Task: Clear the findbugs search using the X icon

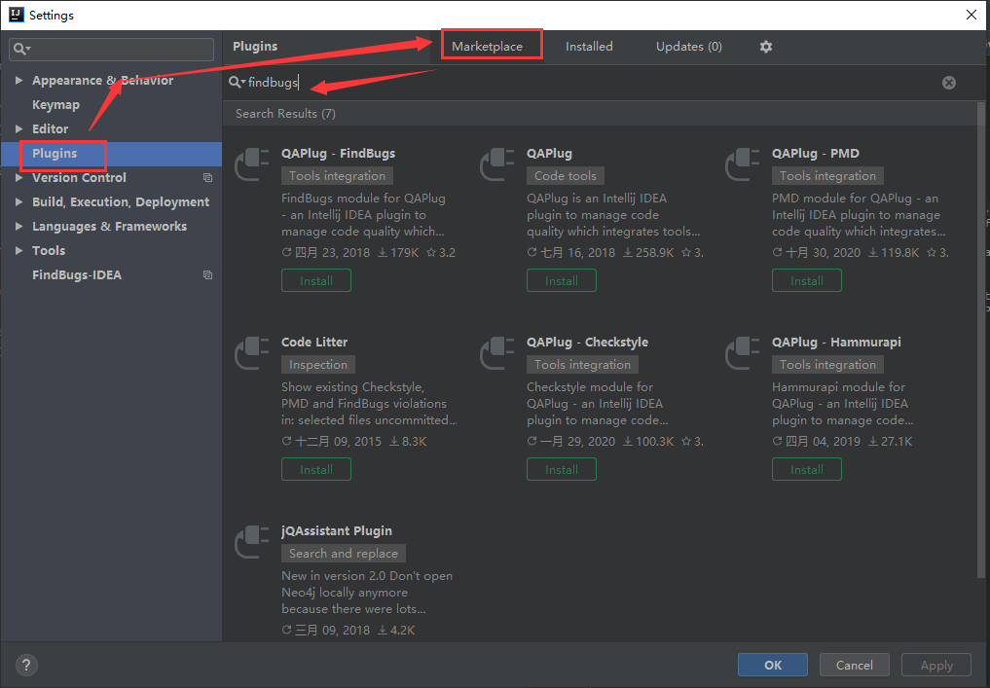Action: tap(949, 82)
